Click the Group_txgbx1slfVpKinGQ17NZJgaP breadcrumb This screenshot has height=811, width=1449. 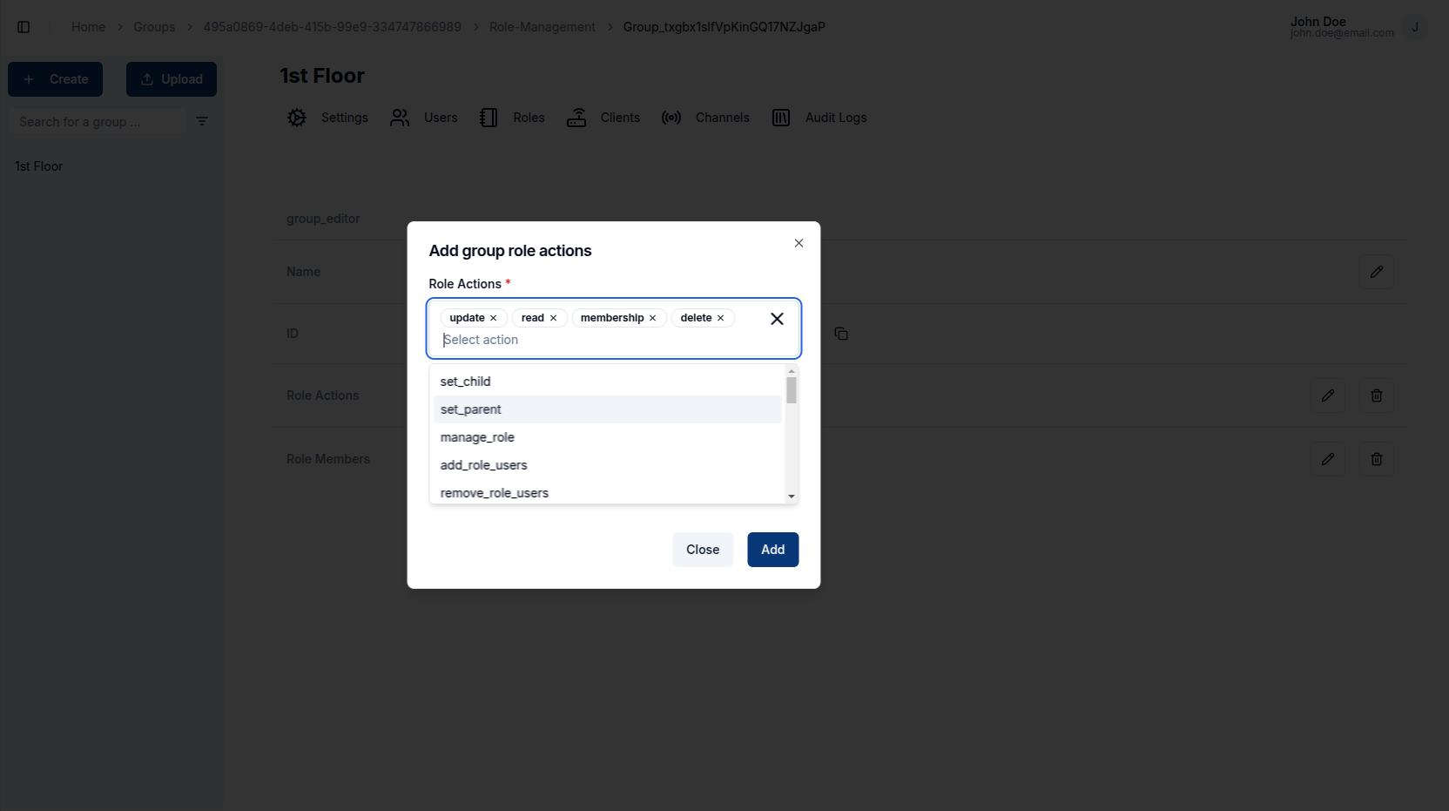click(x=724, y=27)
